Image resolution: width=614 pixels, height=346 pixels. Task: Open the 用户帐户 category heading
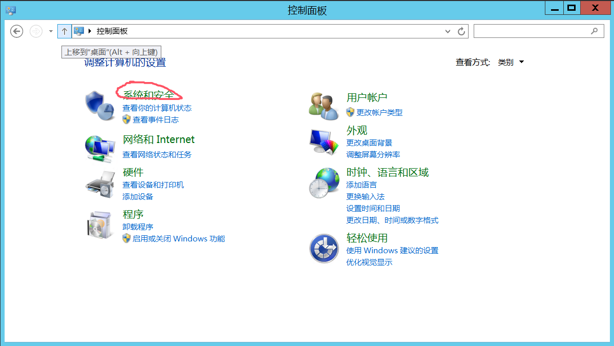click(x=367, y=97)
